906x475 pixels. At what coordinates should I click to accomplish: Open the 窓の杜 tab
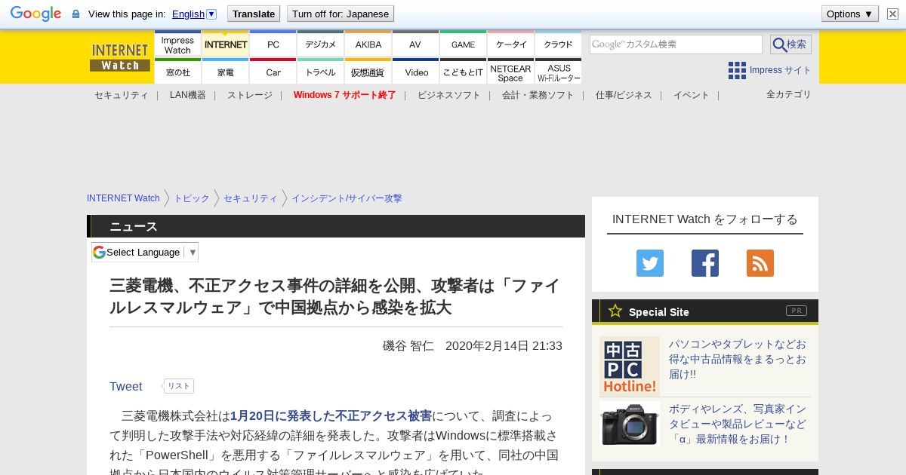[177, 72]
